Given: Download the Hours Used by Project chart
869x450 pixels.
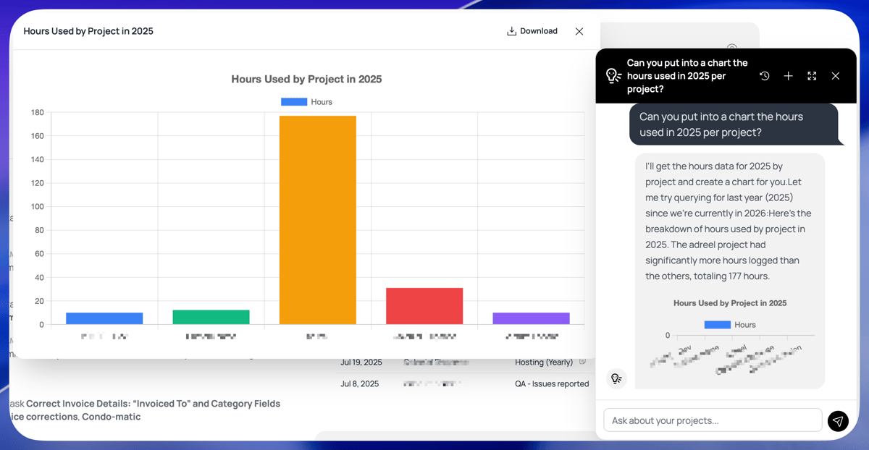Looking at the screenshot, I should (532, 31).
